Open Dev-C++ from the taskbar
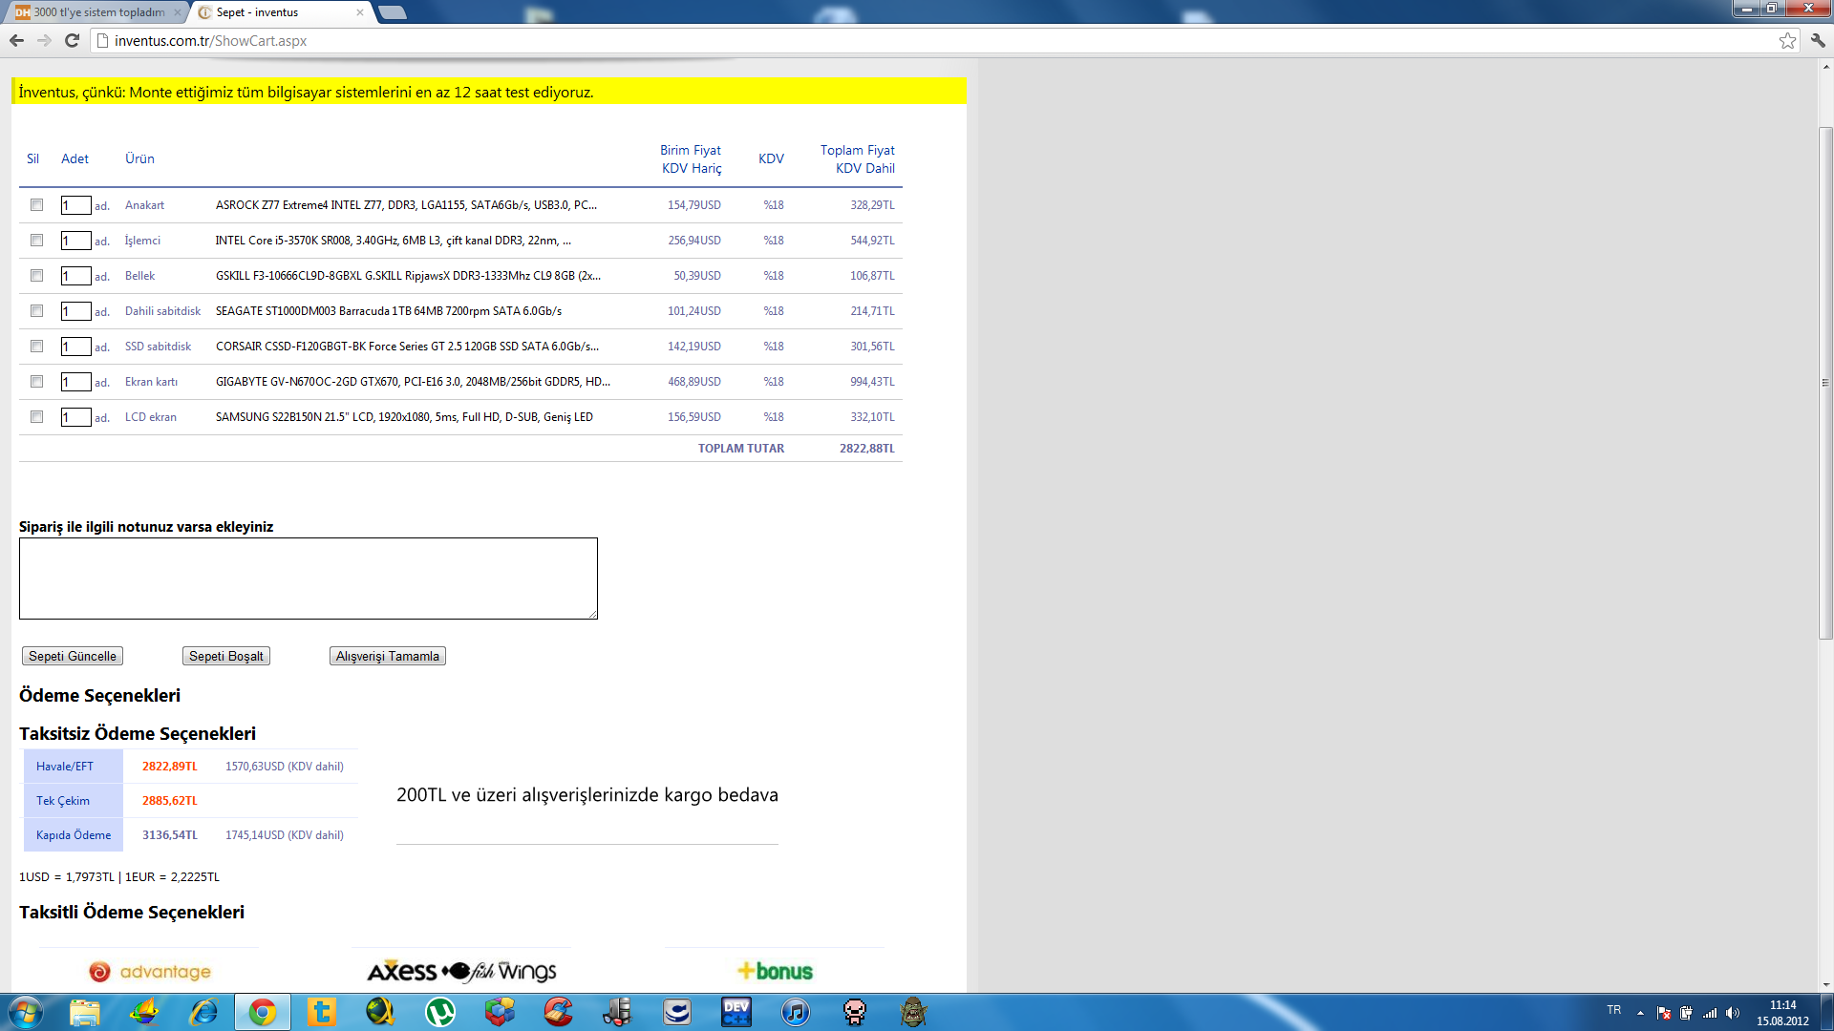Screen dimensions: 1834x1031 [736, 1012]
